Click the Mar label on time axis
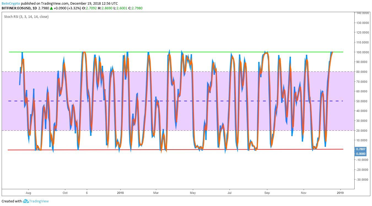 click(156, 193)
